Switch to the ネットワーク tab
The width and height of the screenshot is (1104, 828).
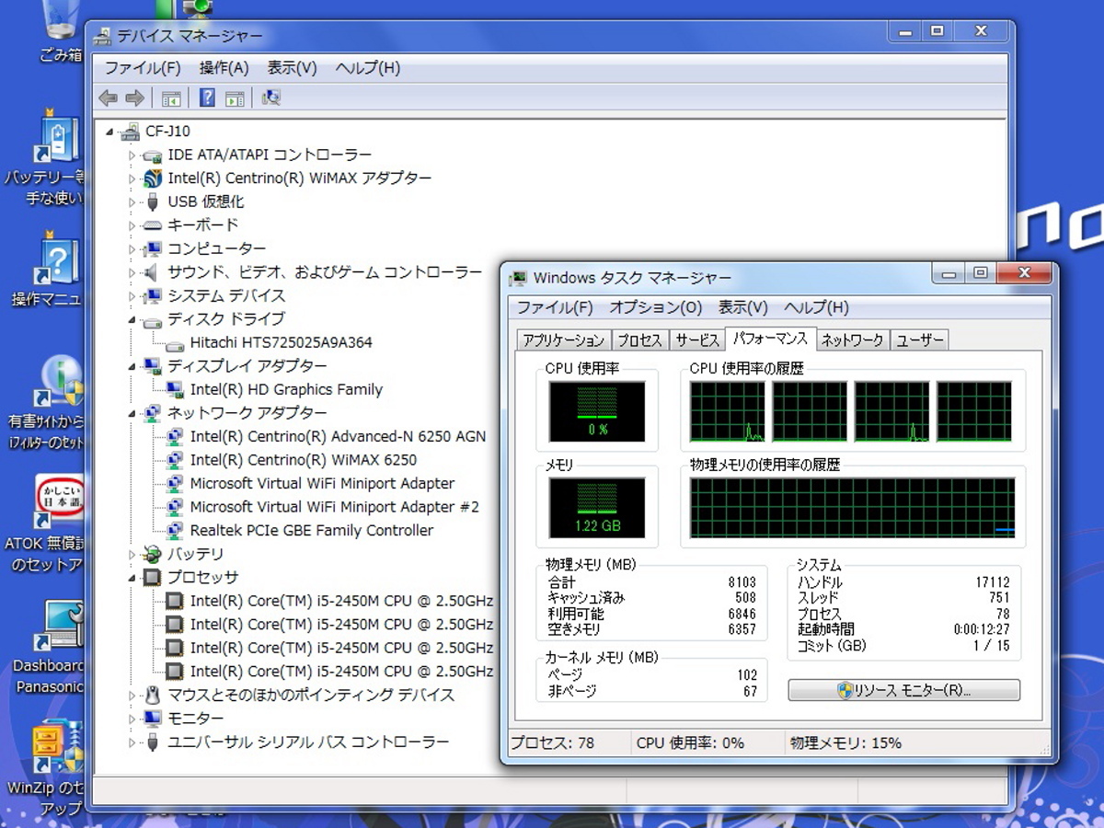852,340
